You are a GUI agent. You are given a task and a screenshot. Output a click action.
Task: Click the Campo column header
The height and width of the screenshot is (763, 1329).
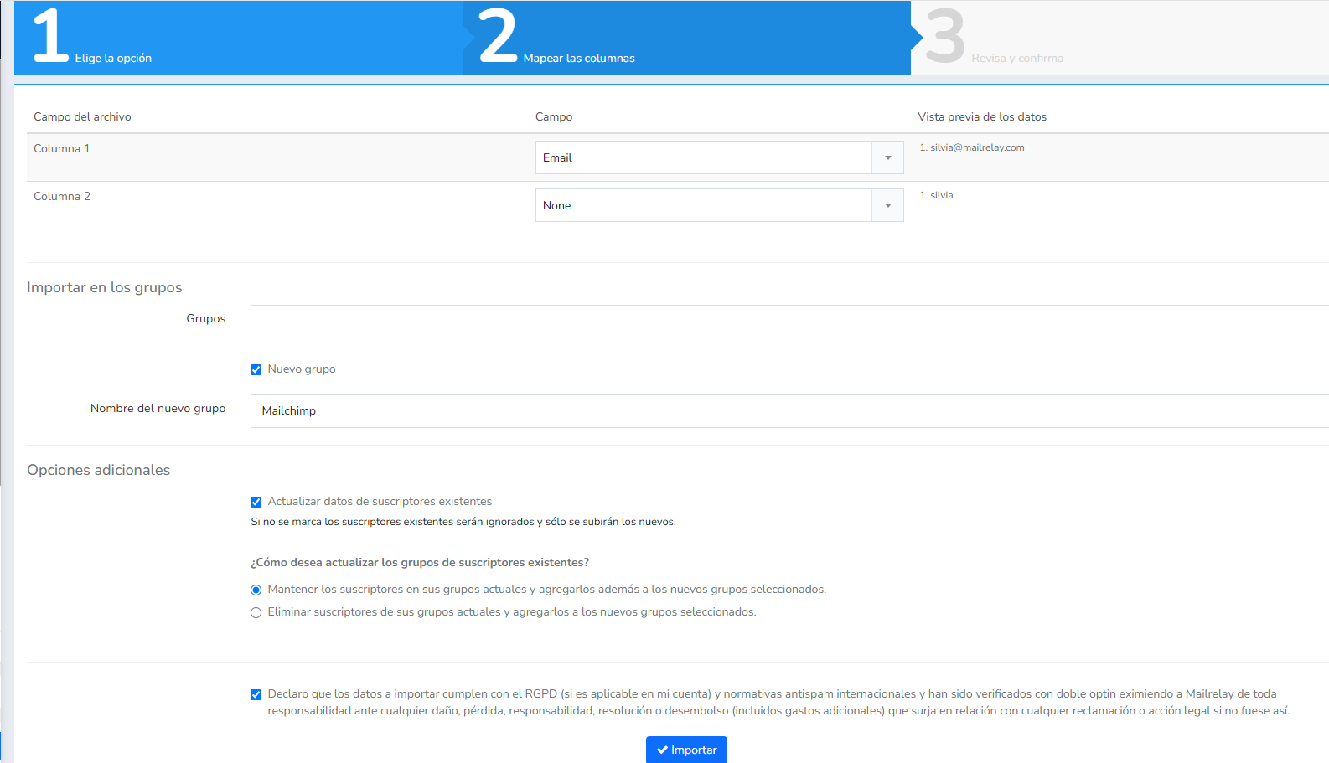click(x=554, y=116)
